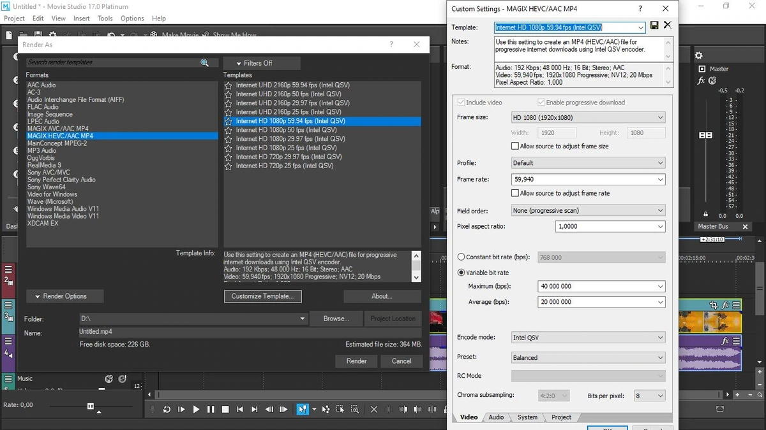This screenshot has width=766, height=430.
Task: Click the search magnifier in the Render As dialog
Action: [x=205, y=62]
